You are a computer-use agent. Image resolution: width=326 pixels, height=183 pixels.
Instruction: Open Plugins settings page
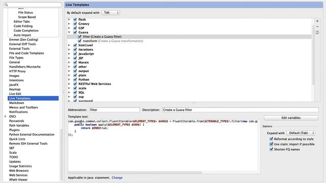point(14,130)
